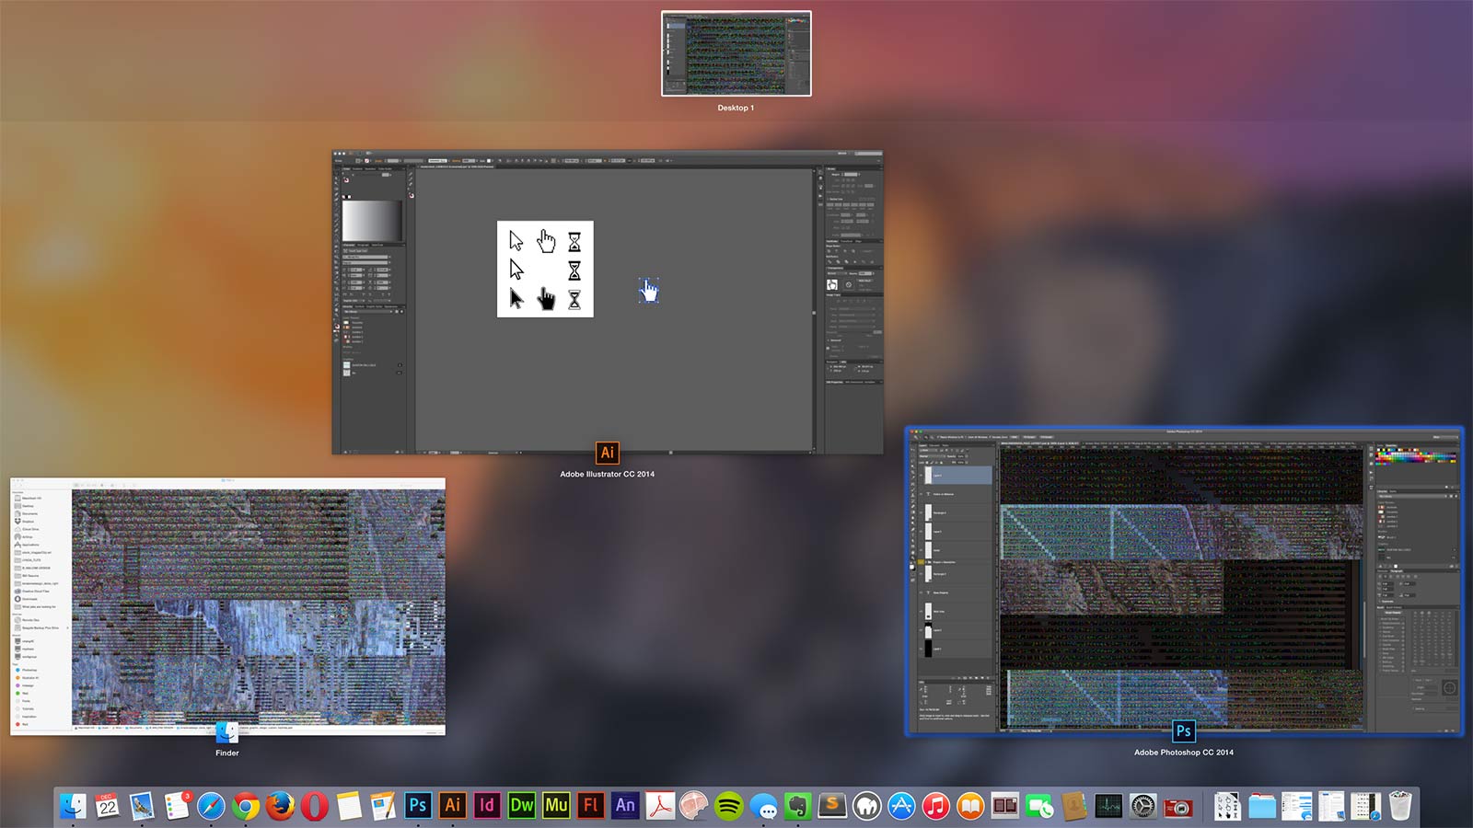Click the Opera browser dock icon
The image size is (1473, 828).
click(314, 806)
